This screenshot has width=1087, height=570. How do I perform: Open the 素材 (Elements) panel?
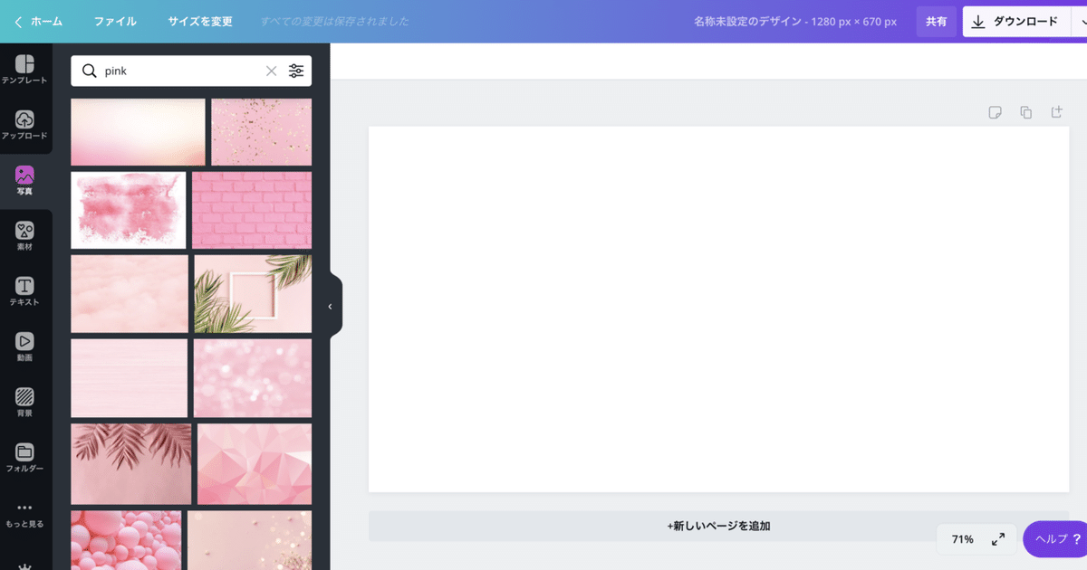[x=25, y=235]
